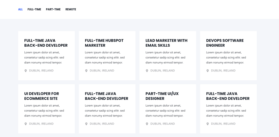This screenshot has width=279, height=137.
Task: Click Dublin, Ireland text on UI/UX Designer card
Action: coord(163,124)
